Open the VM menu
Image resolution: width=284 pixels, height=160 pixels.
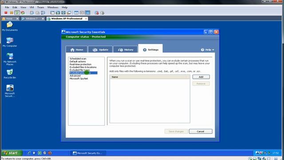[32, 8]
